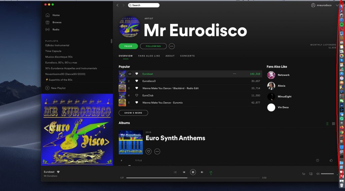Click the Euro Synth Anthems album title
Image resolution: width=345 pixels, height=191 pixels.
click(176, 138)
